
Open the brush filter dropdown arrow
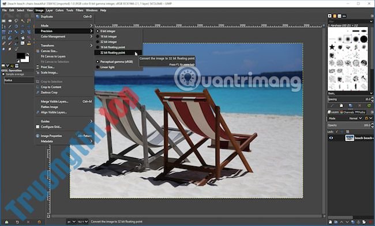(371, 21)
